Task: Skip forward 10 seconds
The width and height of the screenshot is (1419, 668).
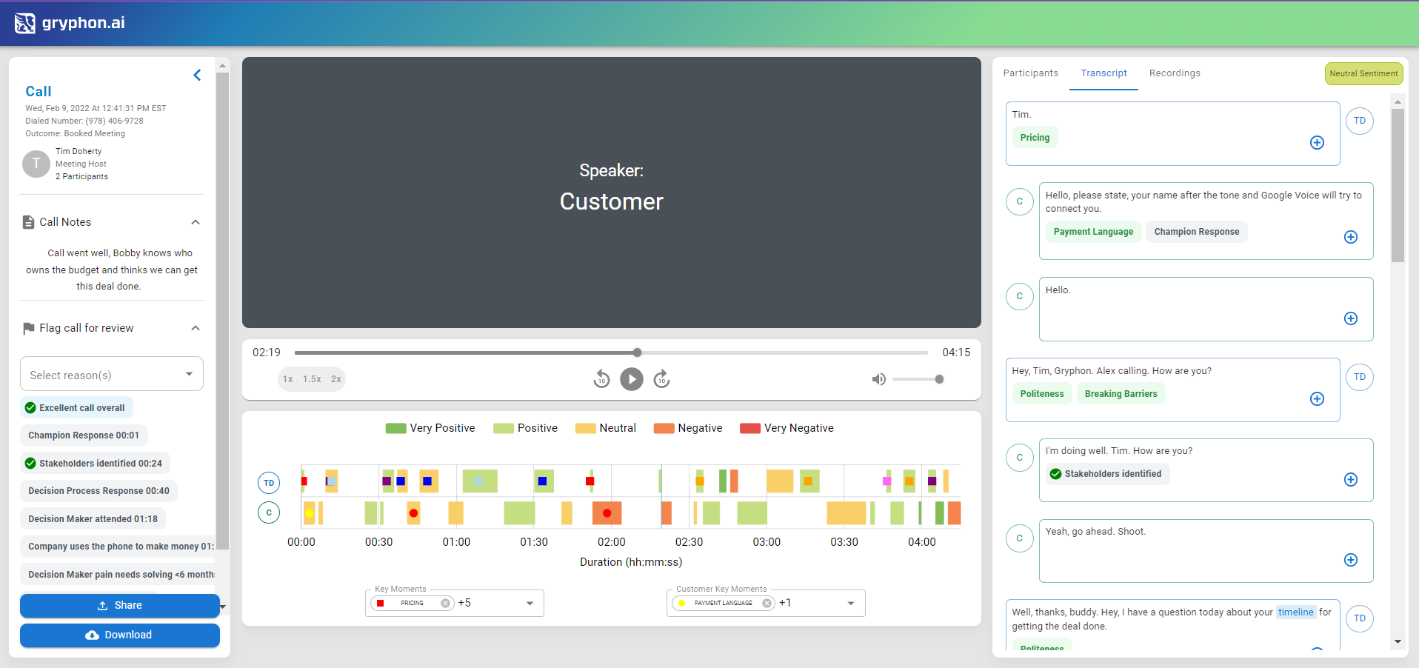Action: point(662,379)
